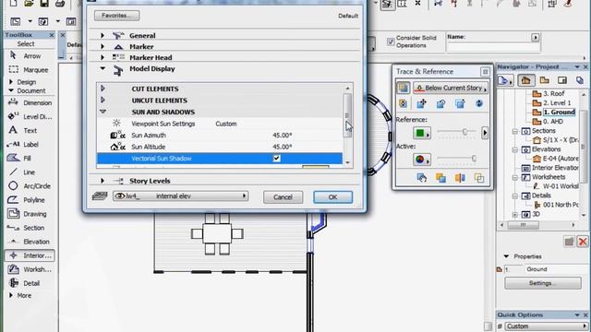Expand the Marker Head panel
This screenshot has height=332, width=591.
(x=103, y=57)
